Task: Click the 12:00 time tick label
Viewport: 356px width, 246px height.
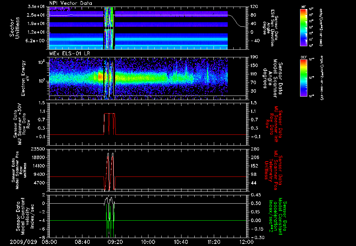Action: [247, 242]
